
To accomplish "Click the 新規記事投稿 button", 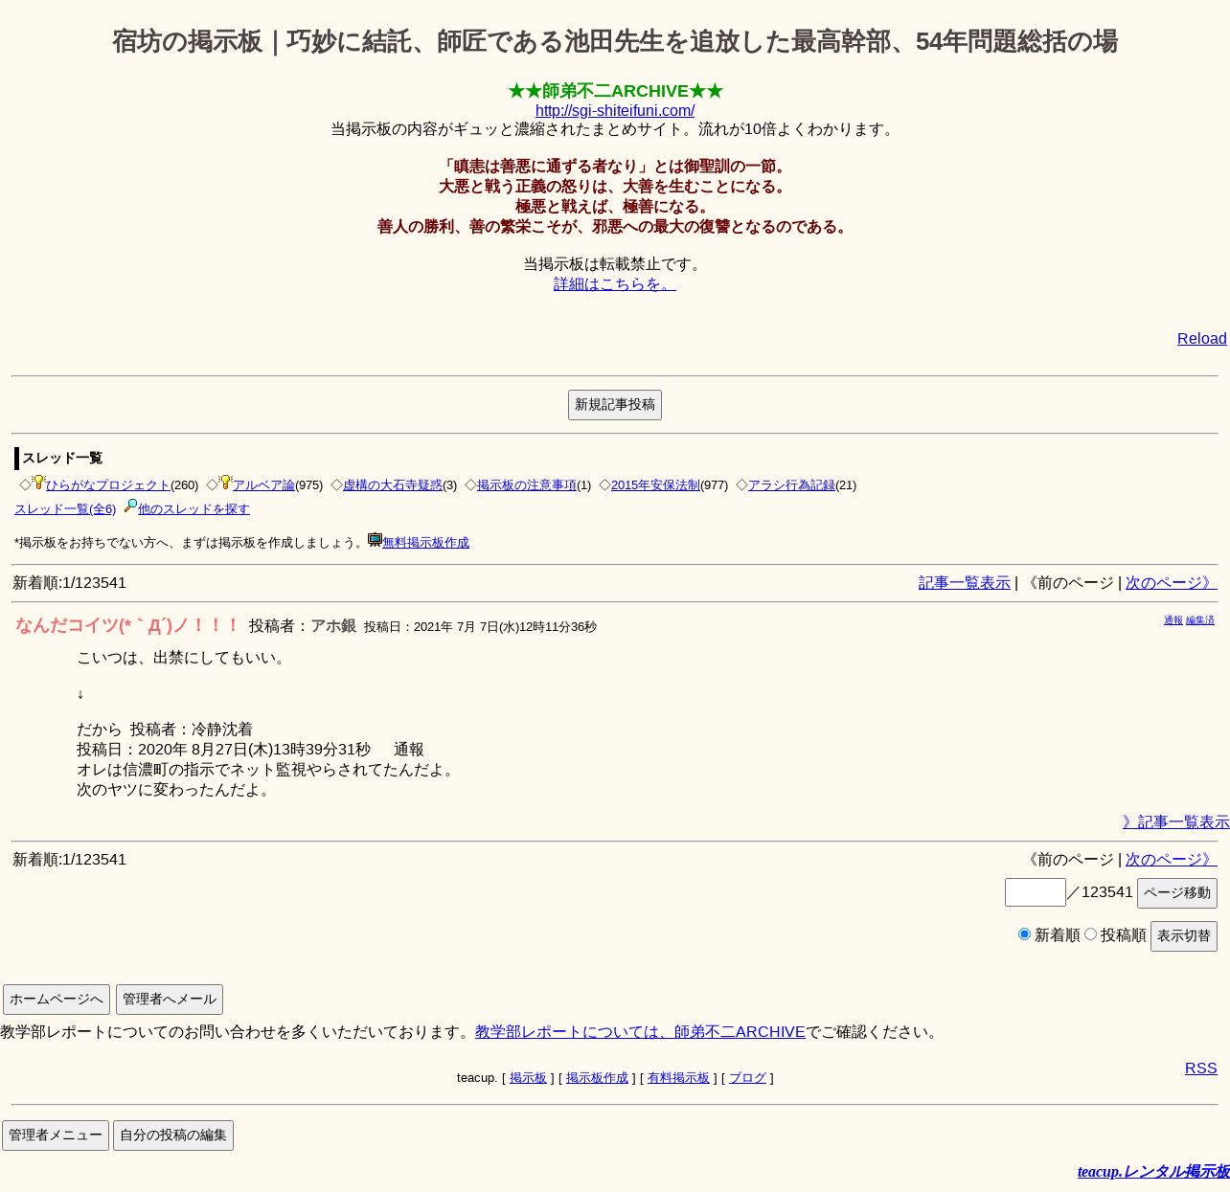I will pos(615,405).
